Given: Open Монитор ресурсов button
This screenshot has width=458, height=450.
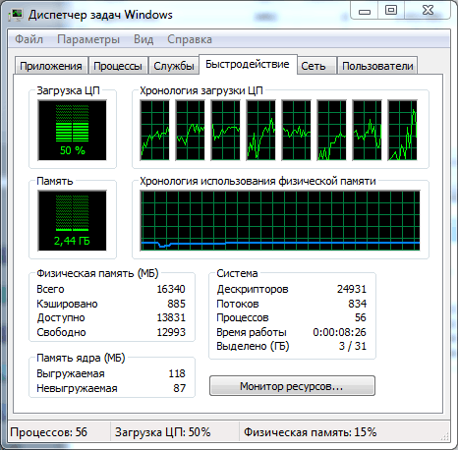Looking at the screenshot, I should pos(292,386).
